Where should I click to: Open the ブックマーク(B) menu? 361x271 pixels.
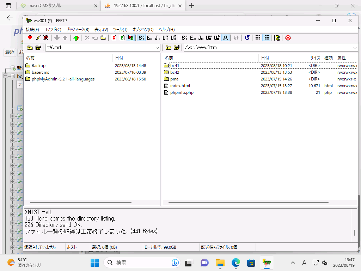pyautogui.click(x=78, y=30)
